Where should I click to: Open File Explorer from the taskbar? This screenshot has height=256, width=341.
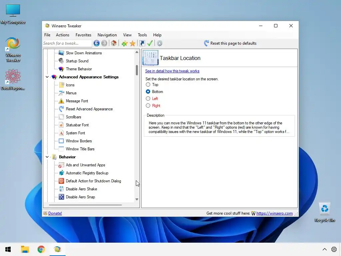coord(25,249)
